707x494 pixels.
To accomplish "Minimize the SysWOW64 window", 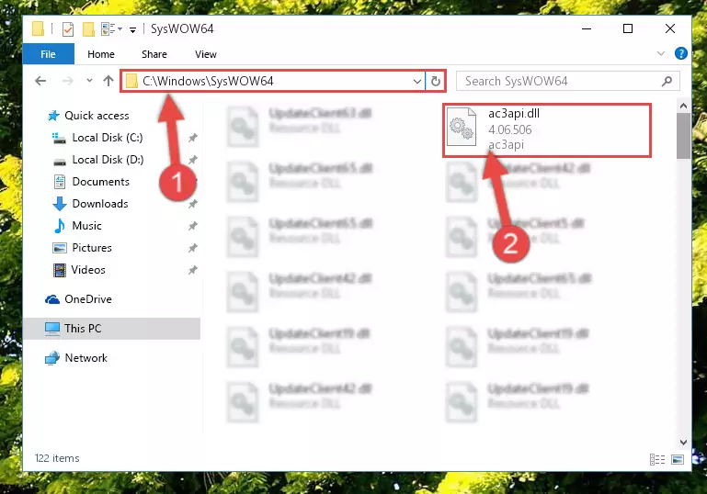I will click(x=587, y=28).
